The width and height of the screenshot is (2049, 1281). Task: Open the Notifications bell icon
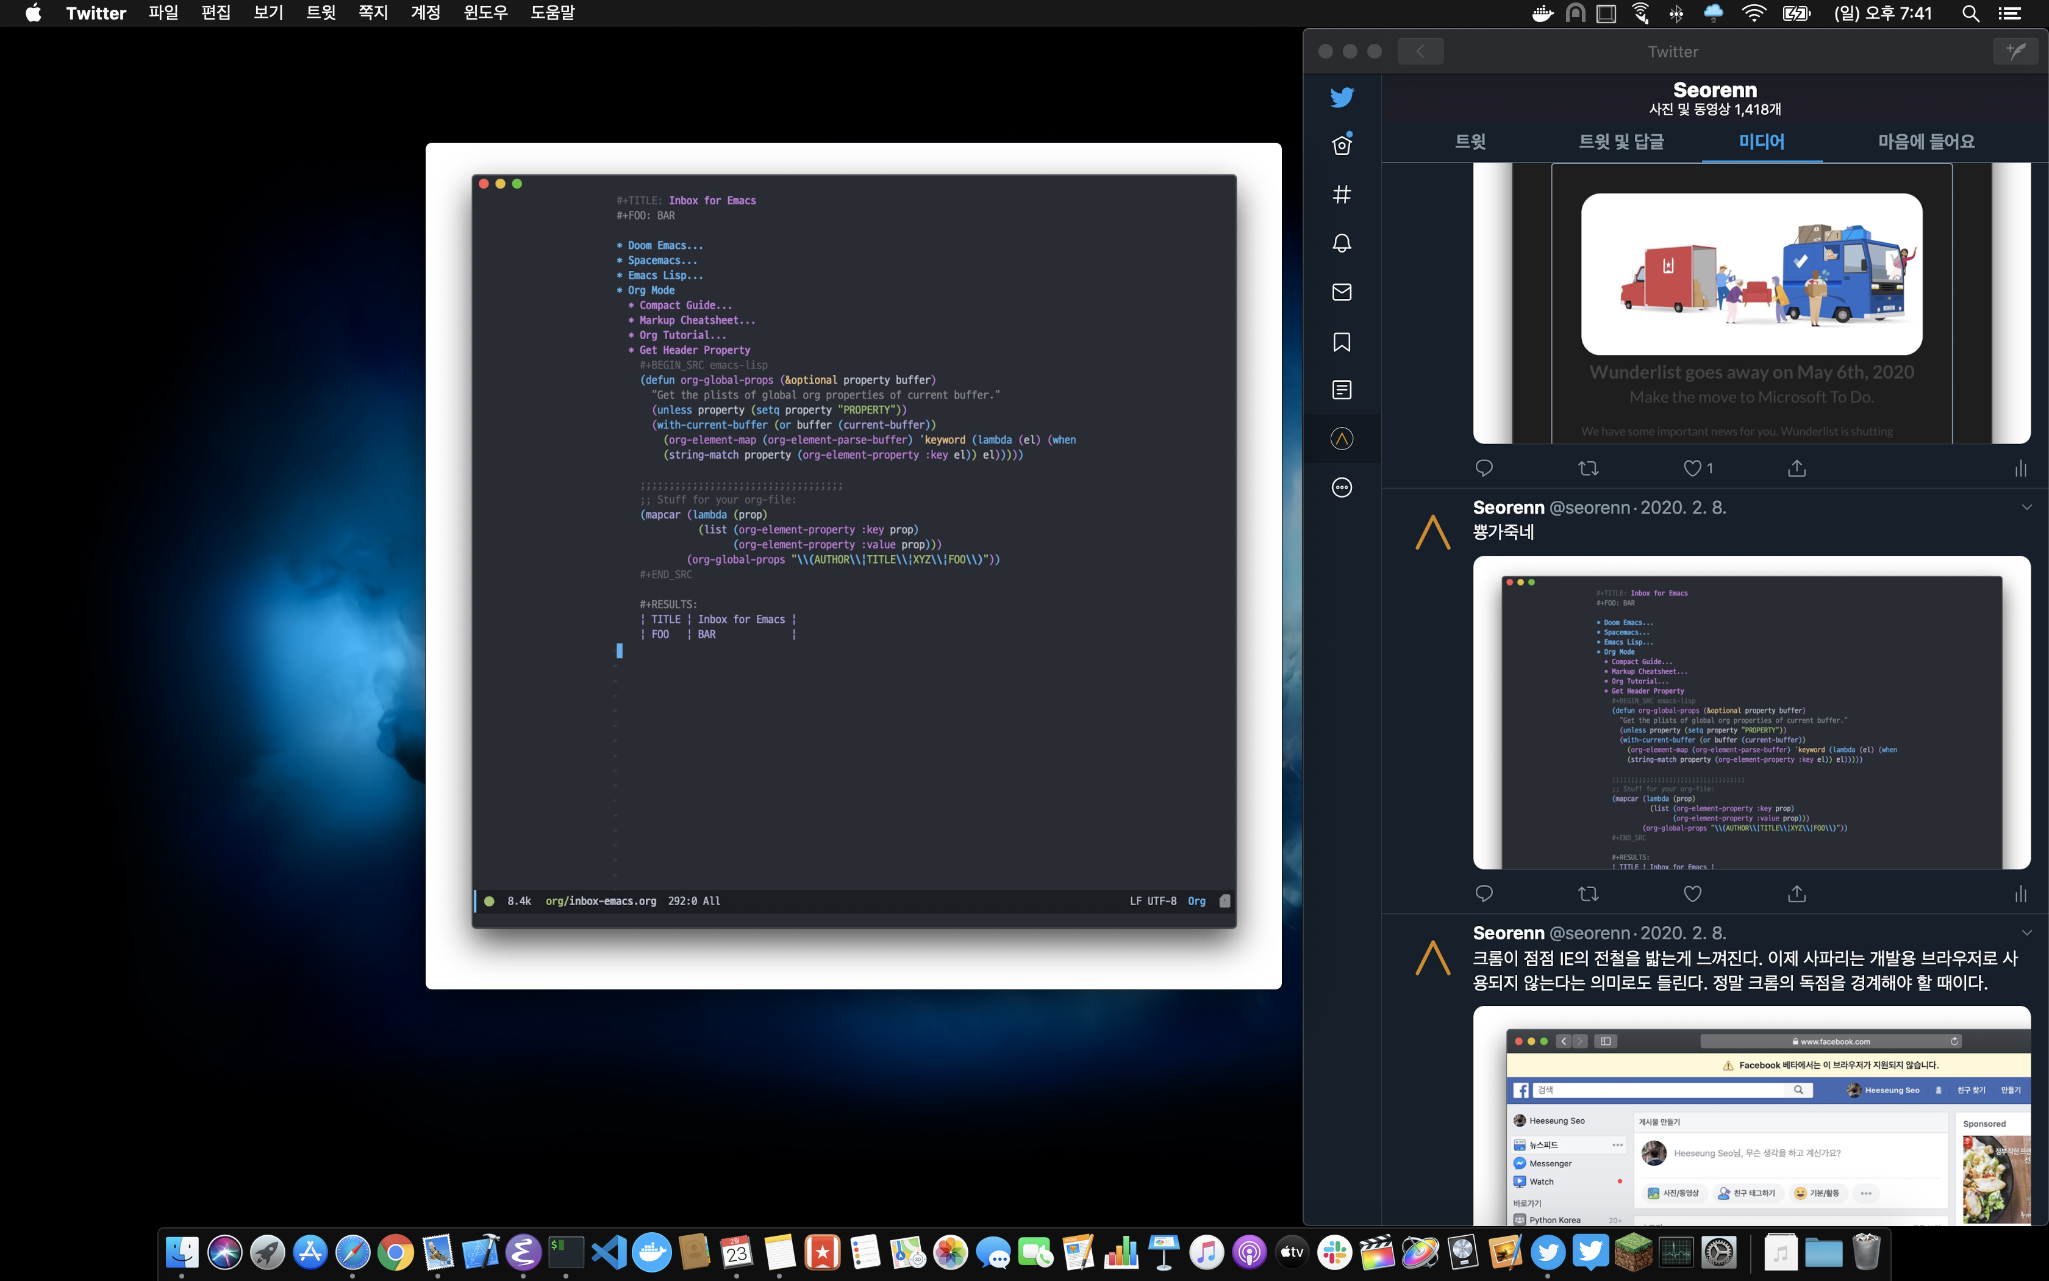pos(1341,244)
